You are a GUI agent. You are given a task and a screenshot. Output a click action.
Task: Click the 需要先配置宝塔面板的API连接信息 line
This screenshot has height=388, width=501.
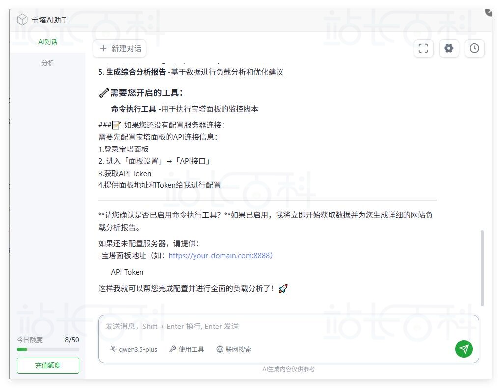[x=158, y=137]
